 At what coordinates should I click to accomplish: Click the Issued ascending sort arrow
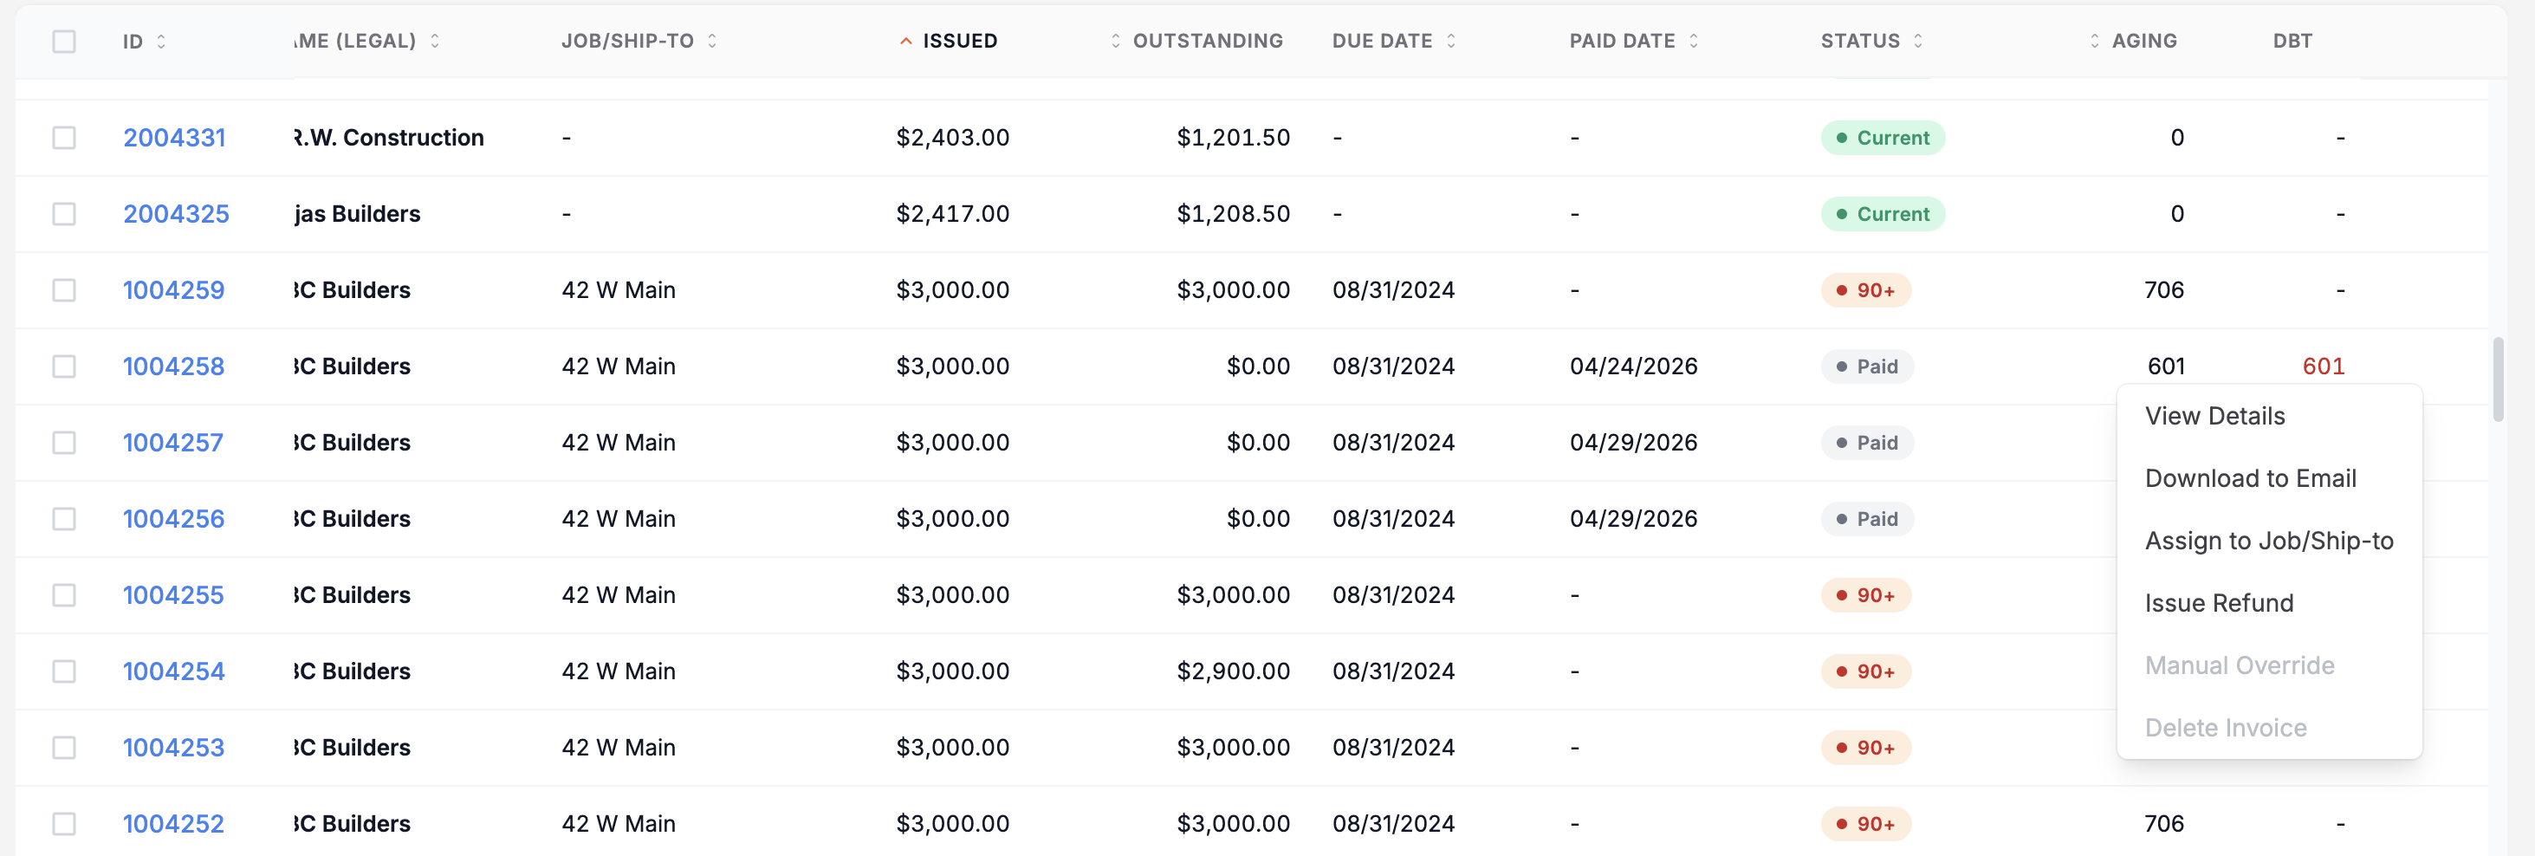tap(905, 42)
